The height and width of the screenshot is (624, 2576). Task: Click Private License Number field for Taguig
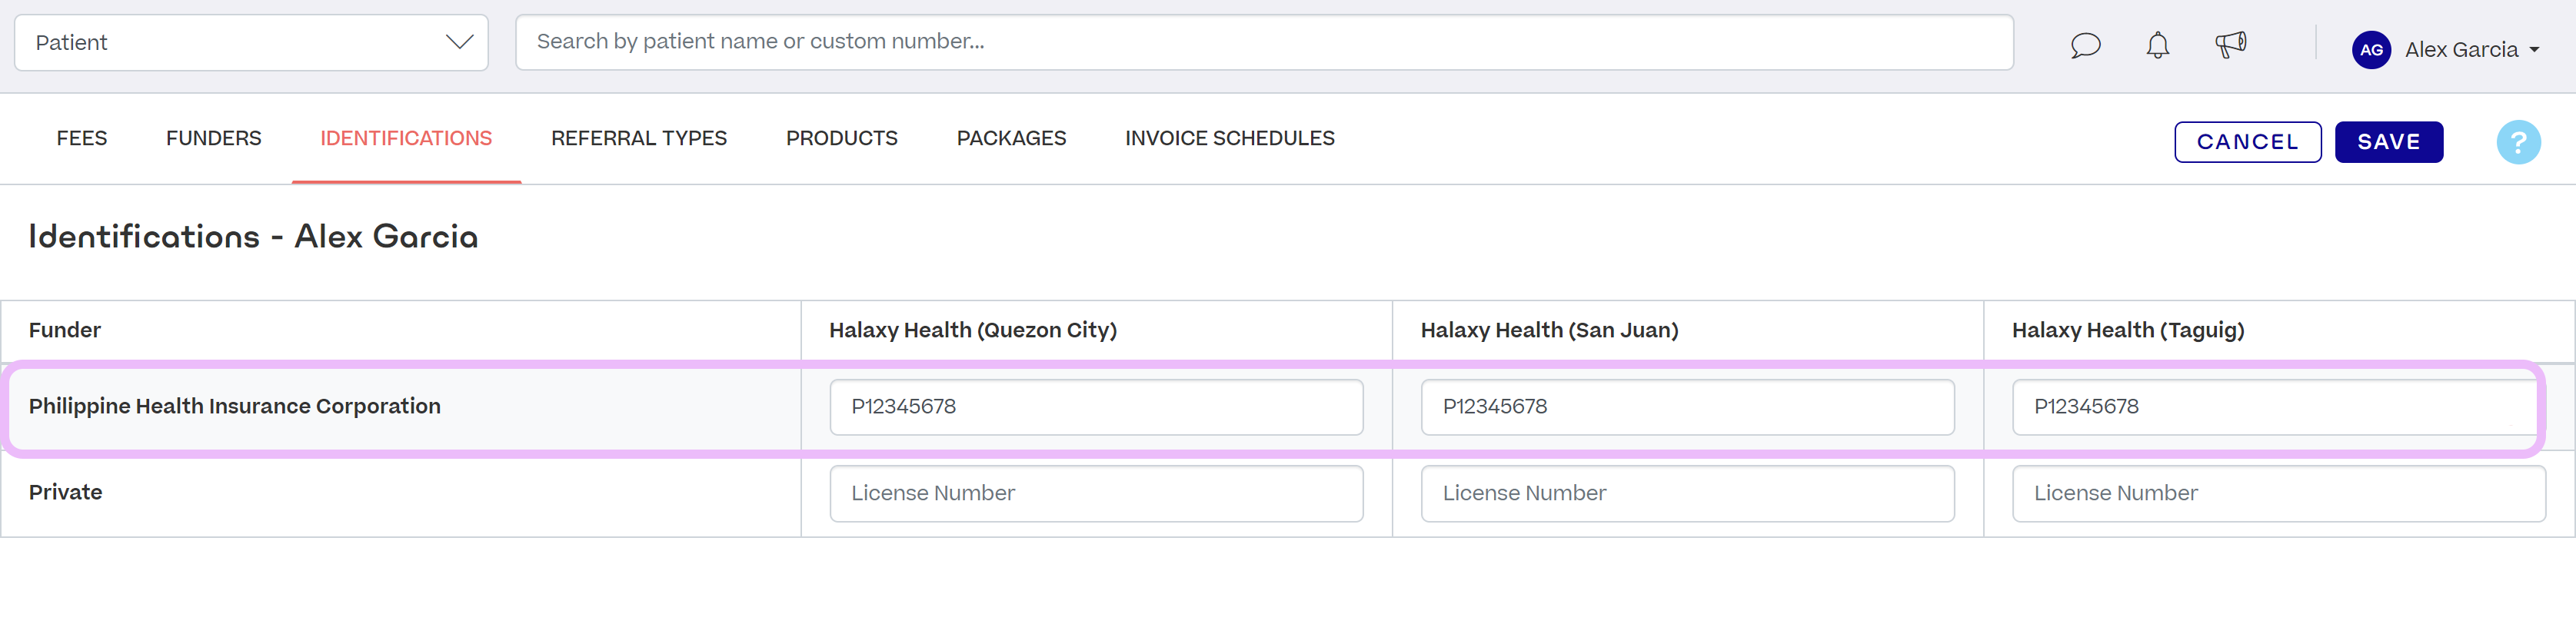tap(2278, 493)
